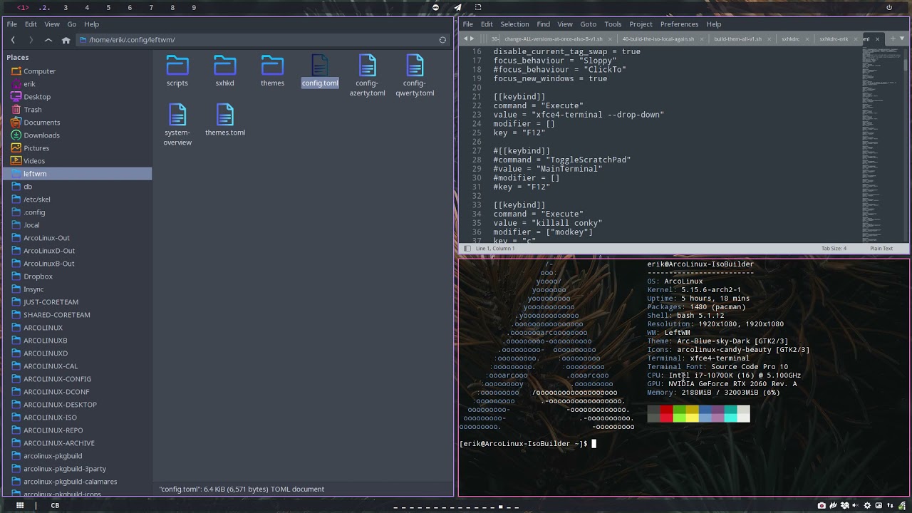The width and height of the screenshot is (912, 513).
Task: Open tab list dropdown in Sublime Text
Action: tap(902, 38)
